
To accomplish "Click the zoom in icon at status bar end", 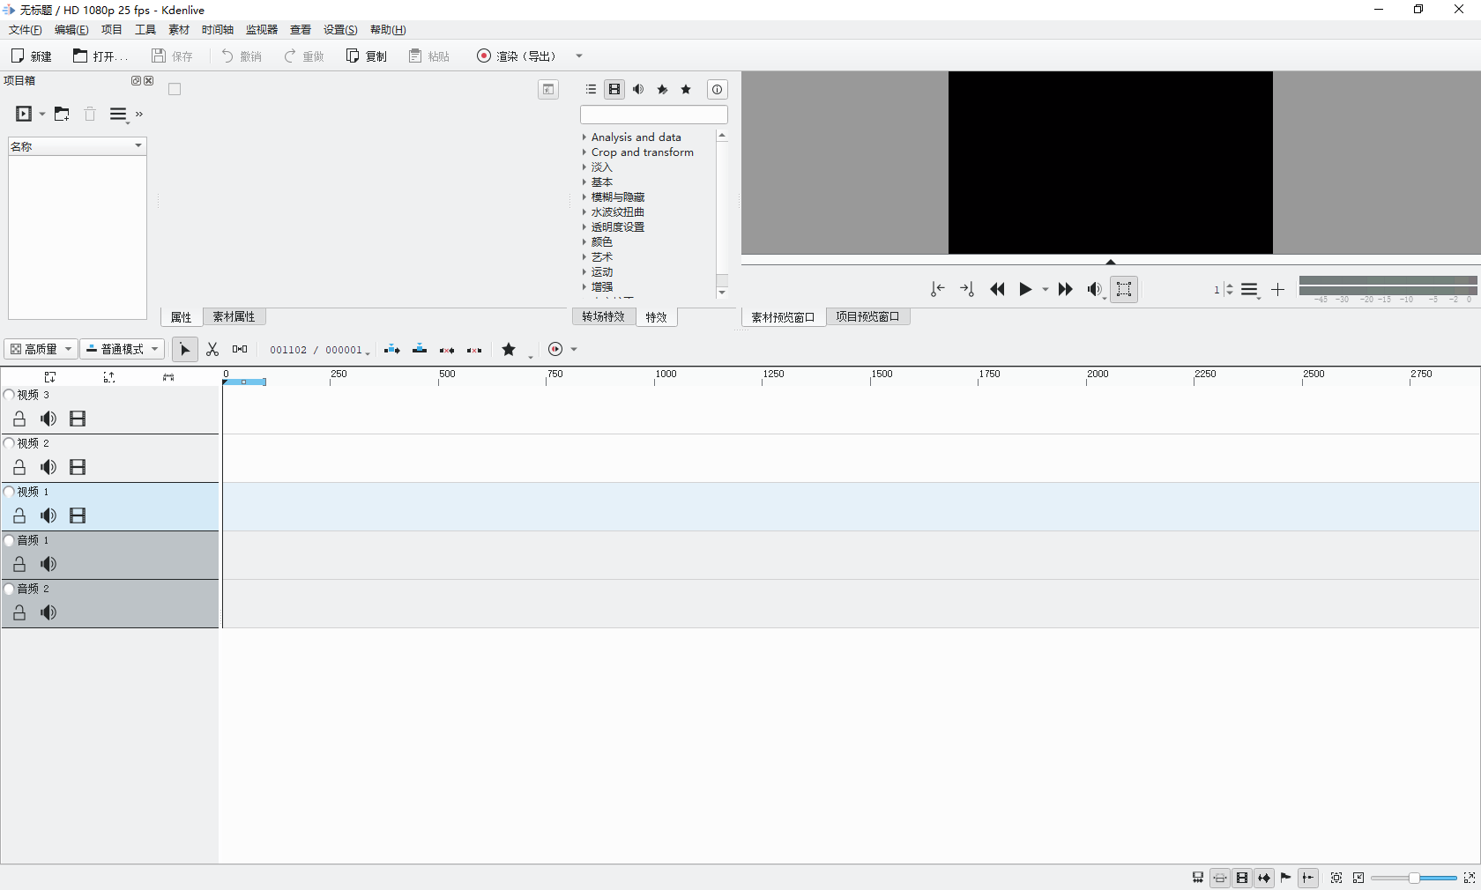I will point(1470,878).
